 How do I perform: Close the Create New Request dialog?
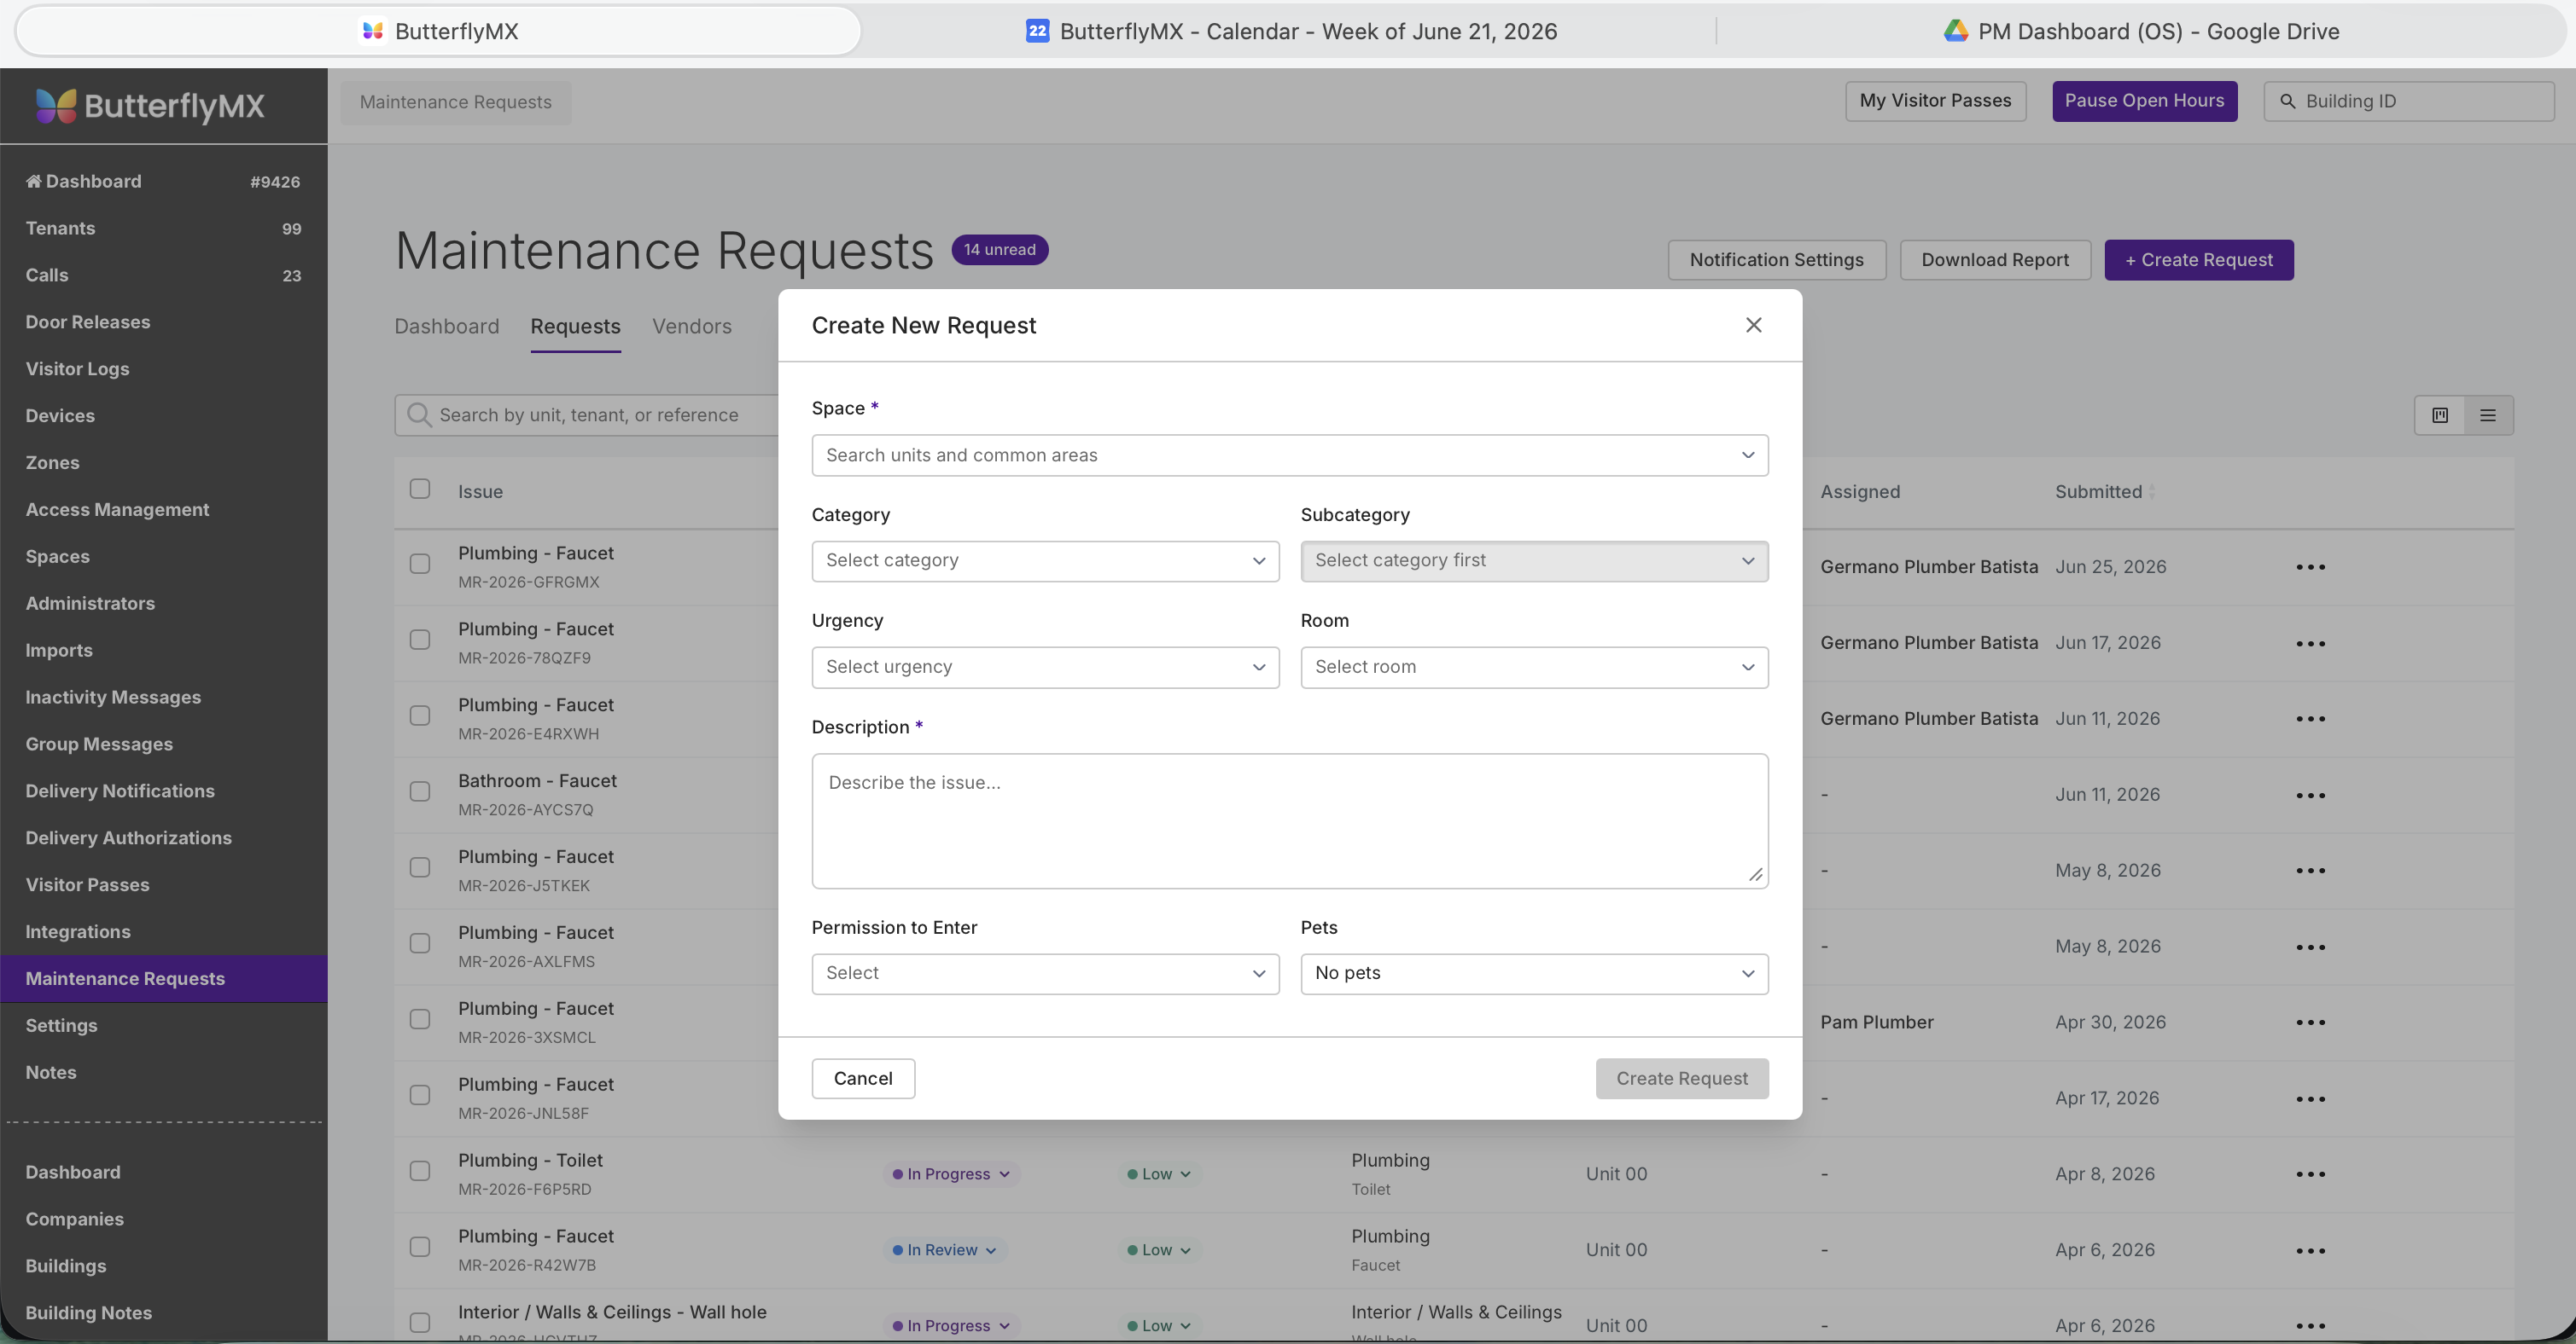tap(1753, 325)
